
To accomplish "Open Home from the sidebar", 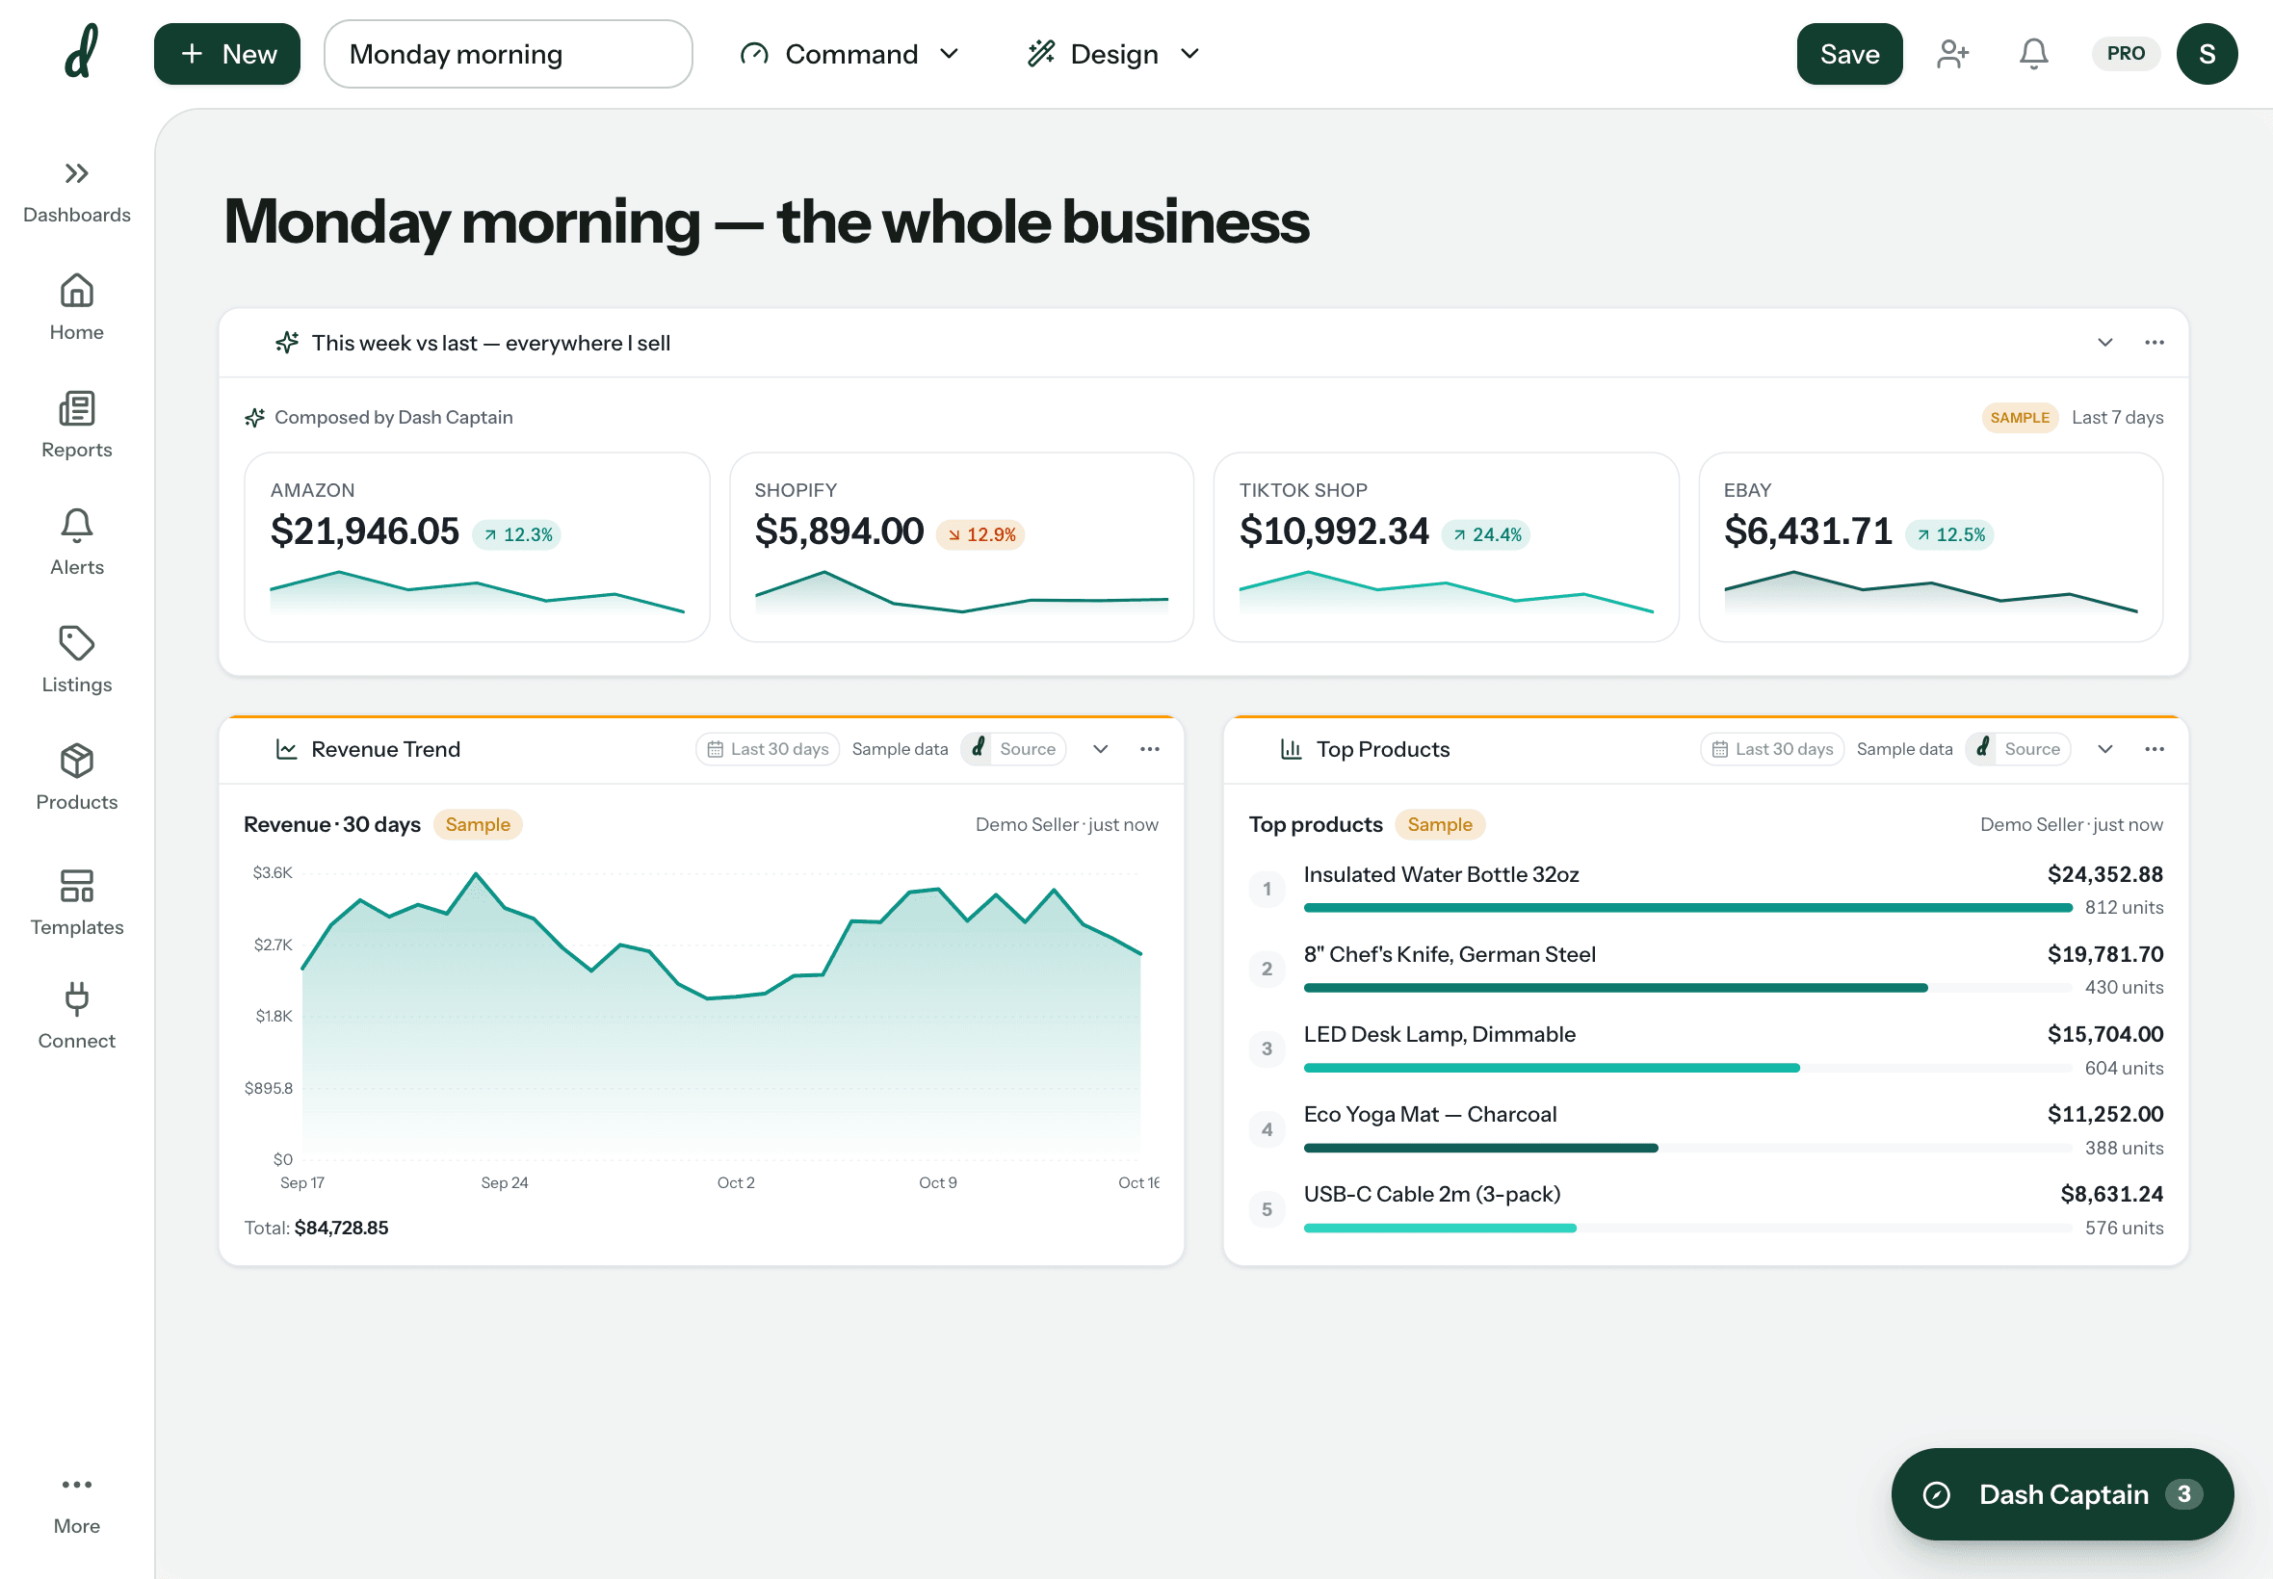I will point(76,308).
